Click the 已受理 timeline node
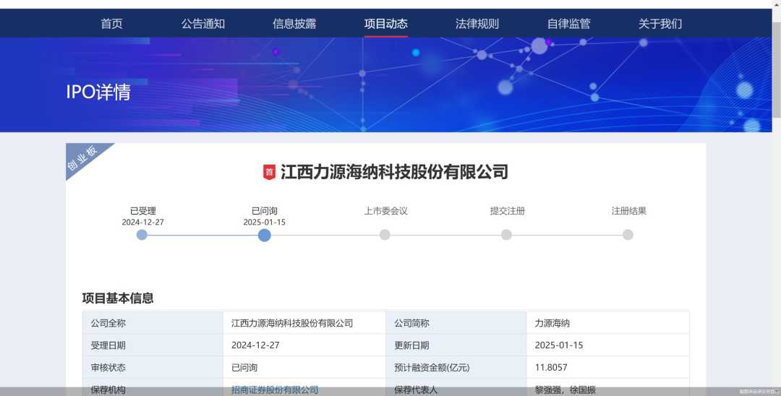Image resolution: width=781 pixels, height=396 pixels. click(142, 235)
